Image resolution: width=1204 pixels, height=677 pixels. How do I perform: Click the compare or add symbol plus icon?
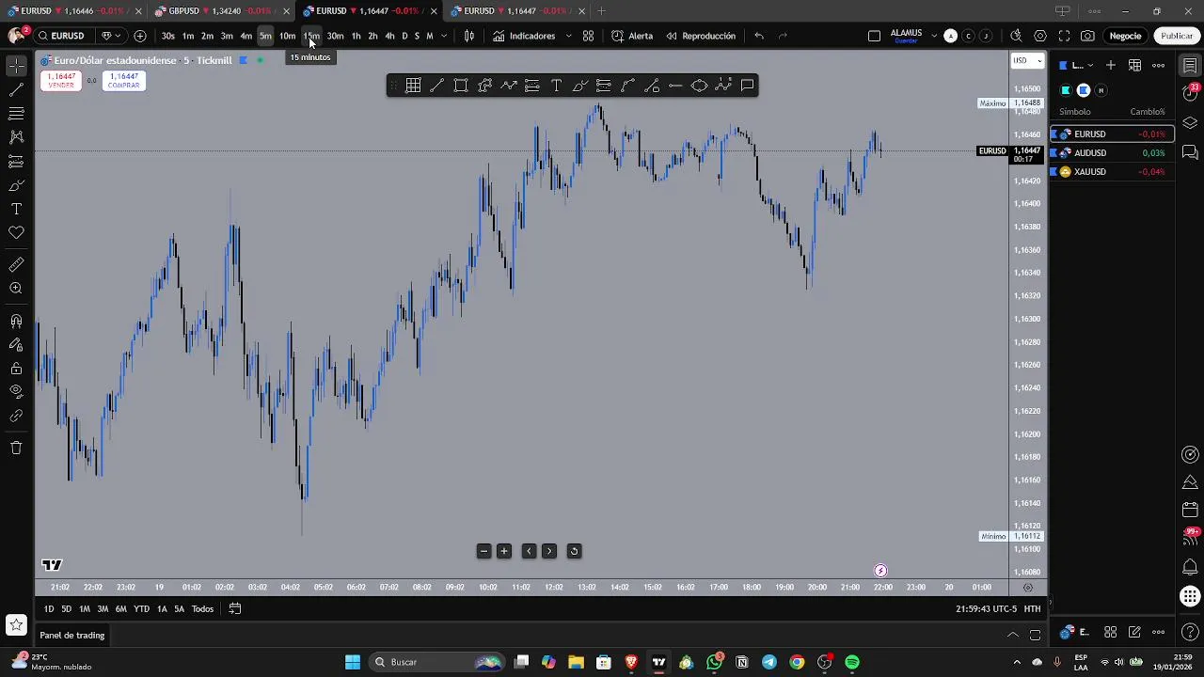tap(140, 36)
